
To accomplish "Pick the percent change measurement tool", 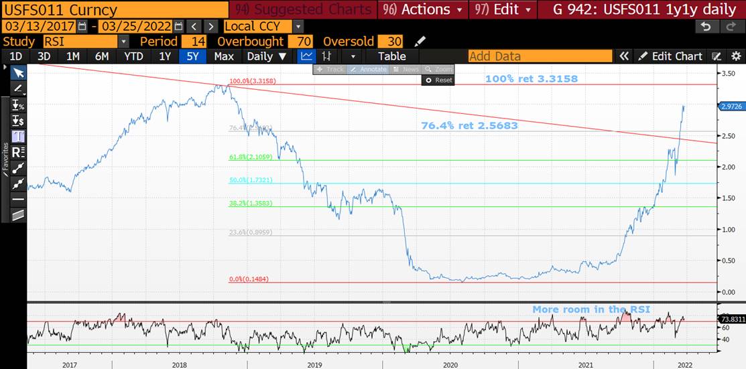I will 18,105.
